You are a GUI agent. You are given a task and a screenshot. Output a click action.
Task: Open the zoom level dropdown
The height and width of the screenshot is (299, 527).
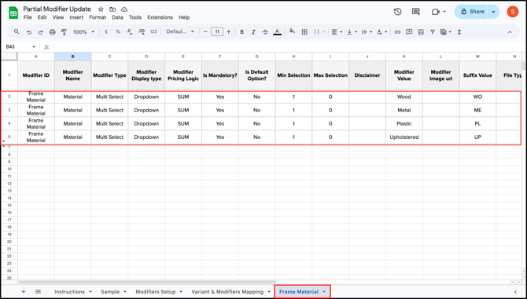[x=83, y=32]
